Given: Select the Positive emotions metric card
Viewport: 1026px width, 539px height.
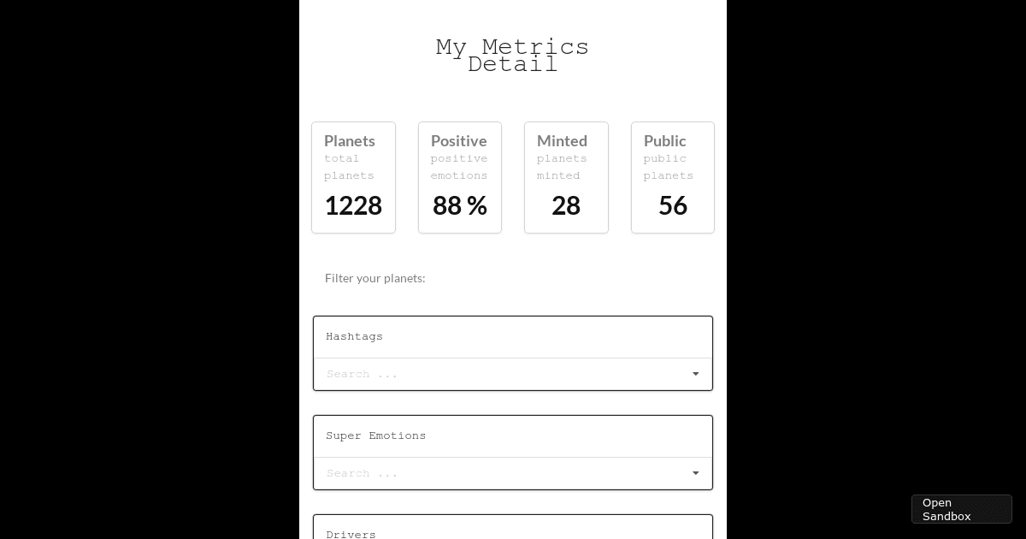Looking at the screenshot, I should 460,177.
